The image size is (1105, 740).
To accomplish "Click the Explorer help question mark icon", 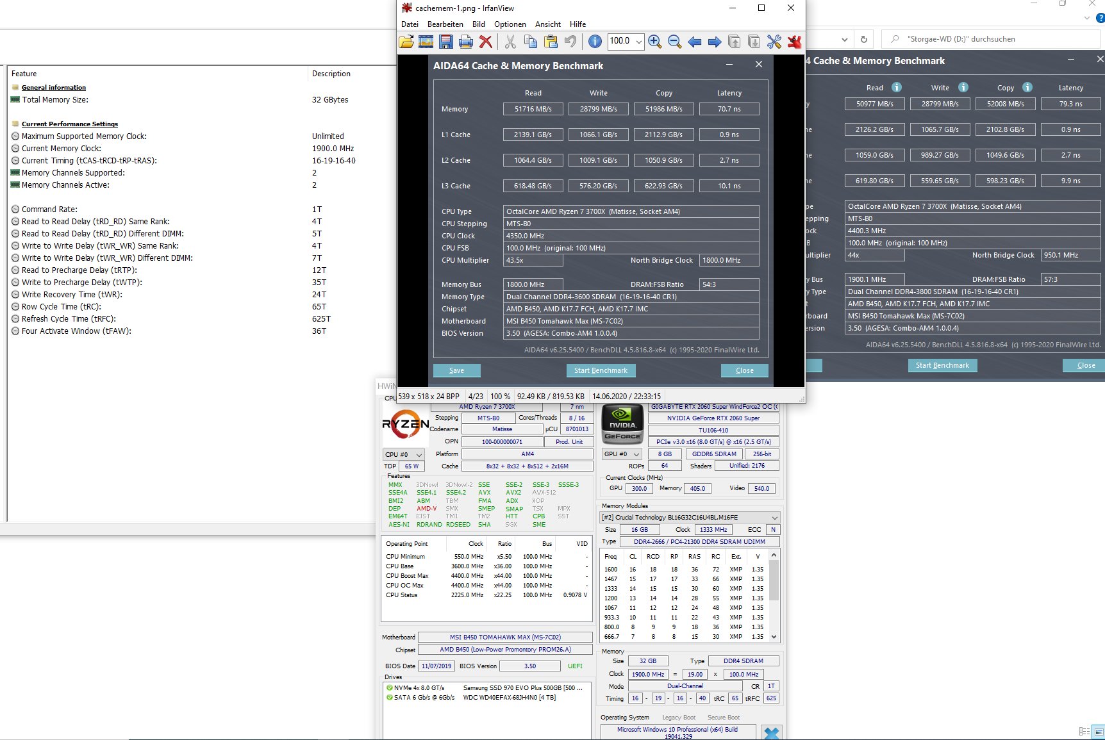I will pyautogui.click(x=1100, y=19).
